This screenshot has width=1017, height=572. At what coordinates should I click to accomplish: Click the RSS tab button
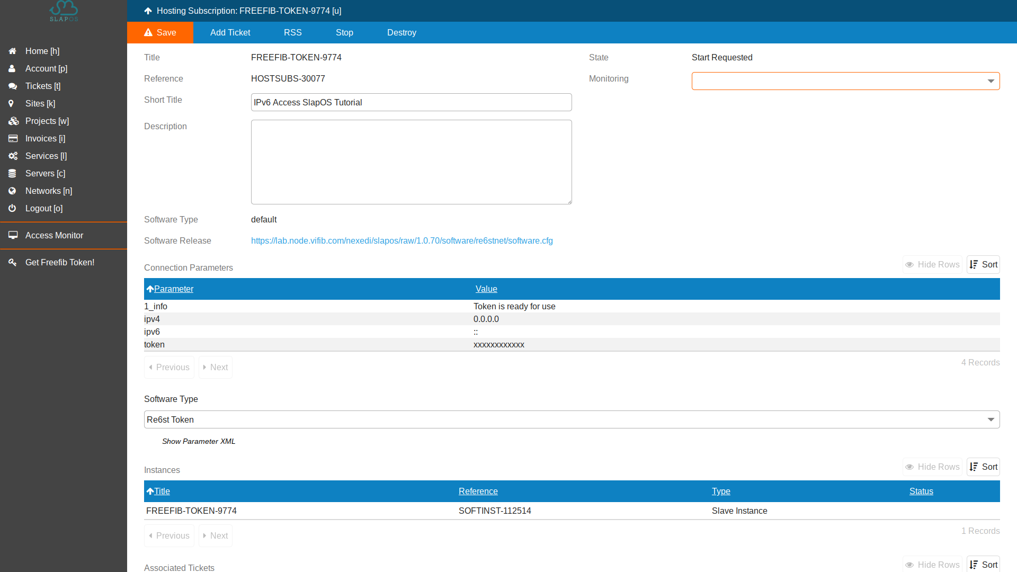click(293, 32)
